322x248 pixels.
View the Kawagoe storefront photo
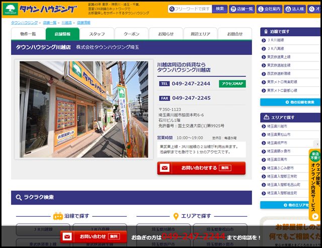pos(84,109)
